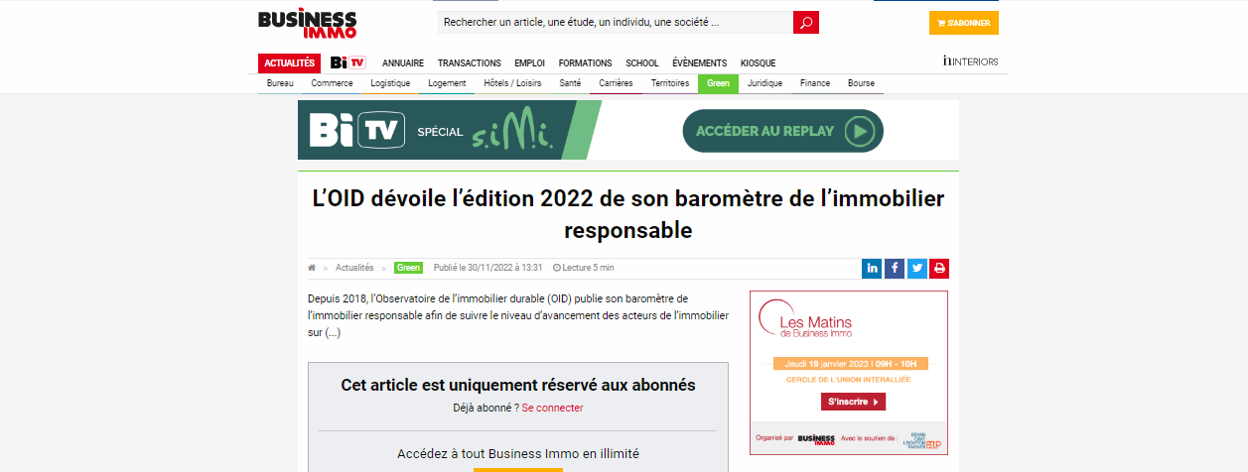Share the article on Facebook
The width and height of the screenshot is (1248, 472).
[x=895, y=268]
